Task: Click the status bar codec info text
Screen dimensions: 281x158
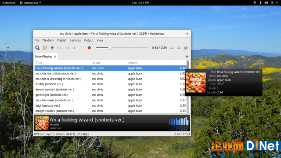Action: pos(61,134)
